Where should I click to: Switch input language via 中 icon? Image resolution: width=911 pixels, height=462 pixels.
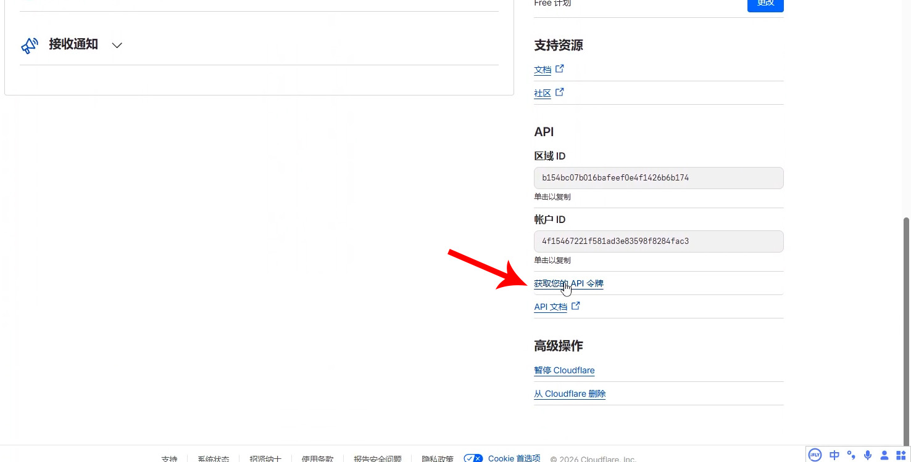[x=834, y=455]
